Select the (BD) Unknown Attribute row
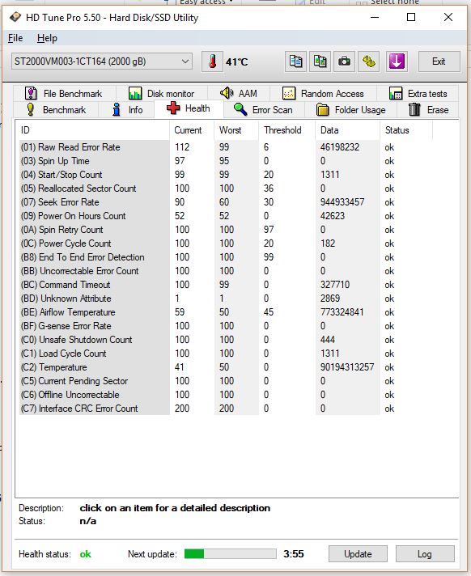Image resolution: width=471 pixels, height=576 pixels. pyautogui.click(x=226, y=299)
